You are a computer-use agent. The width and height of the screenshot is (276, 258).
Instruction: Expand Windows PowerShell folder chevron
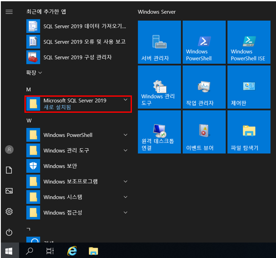[x=126, y=135]
